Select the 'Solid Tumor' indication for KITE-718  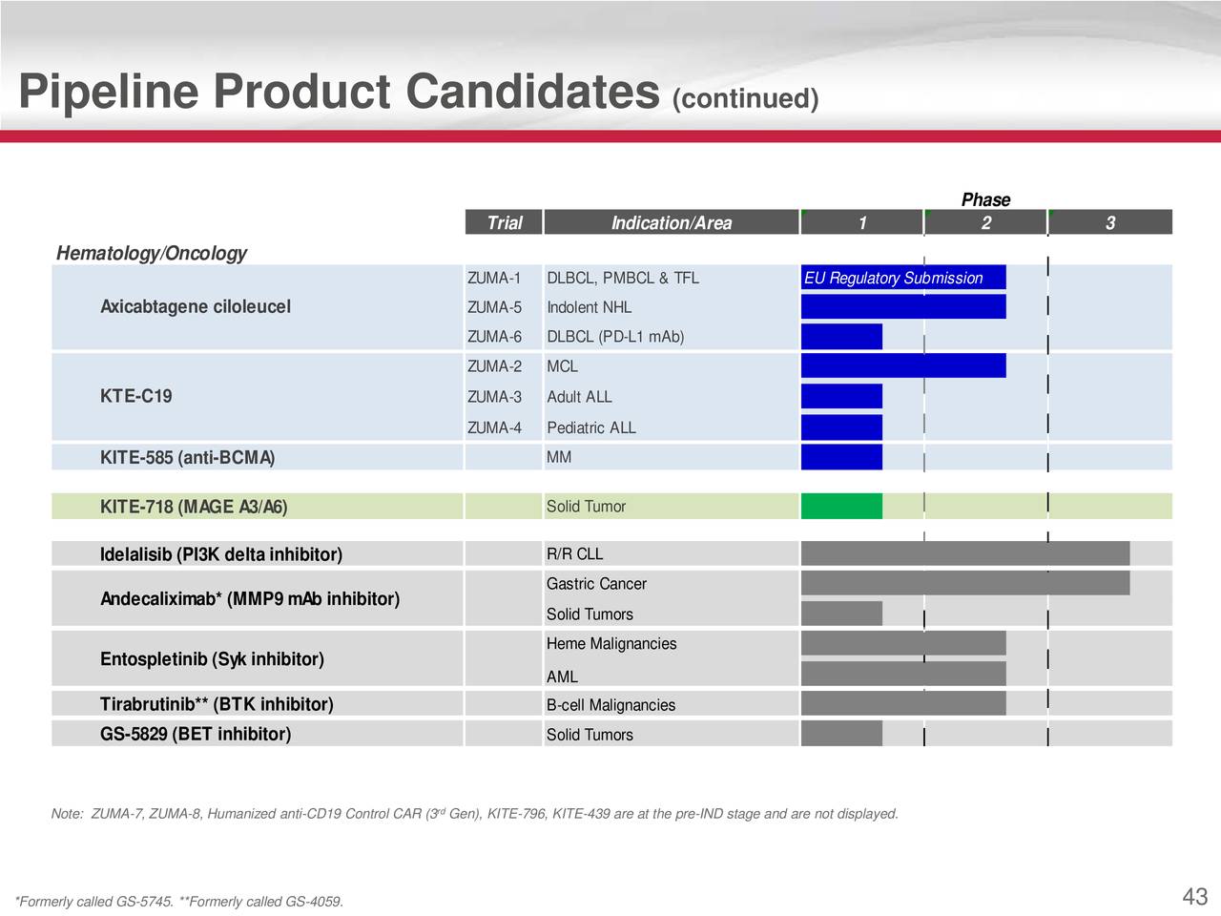tap(586, 507)
